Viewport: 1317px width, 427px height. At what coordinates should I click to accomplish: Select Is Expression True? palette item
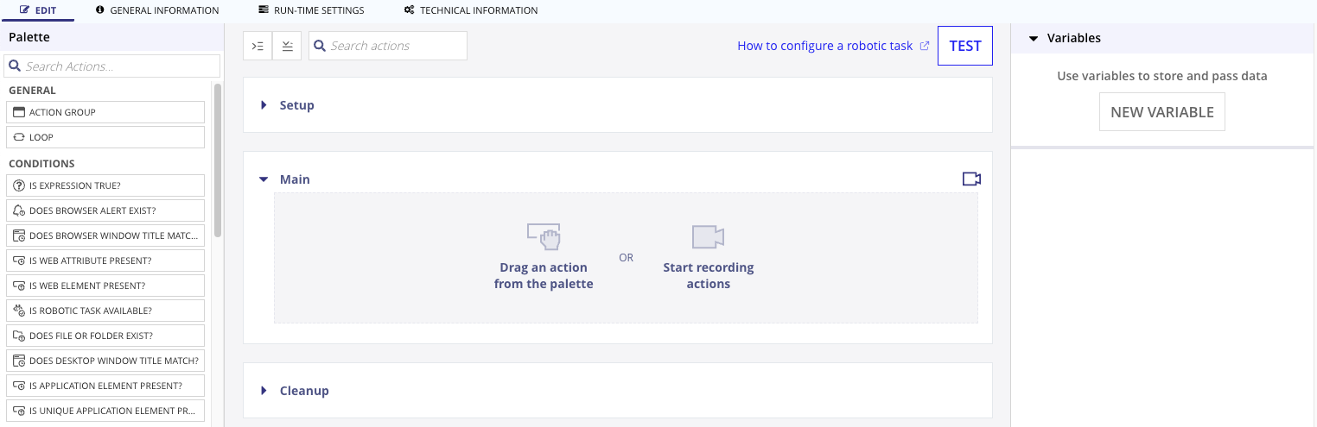105,185
